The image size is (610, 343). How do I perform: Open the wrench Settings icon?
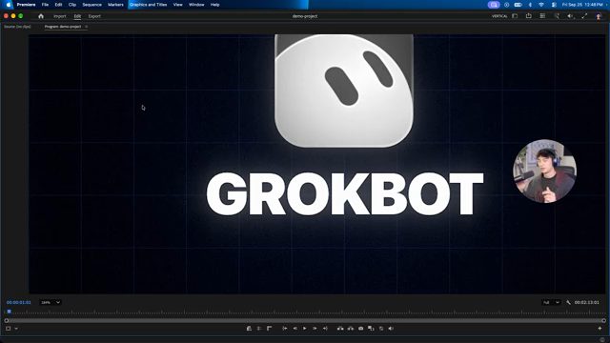pyautogui.click(x=568, y=303)
